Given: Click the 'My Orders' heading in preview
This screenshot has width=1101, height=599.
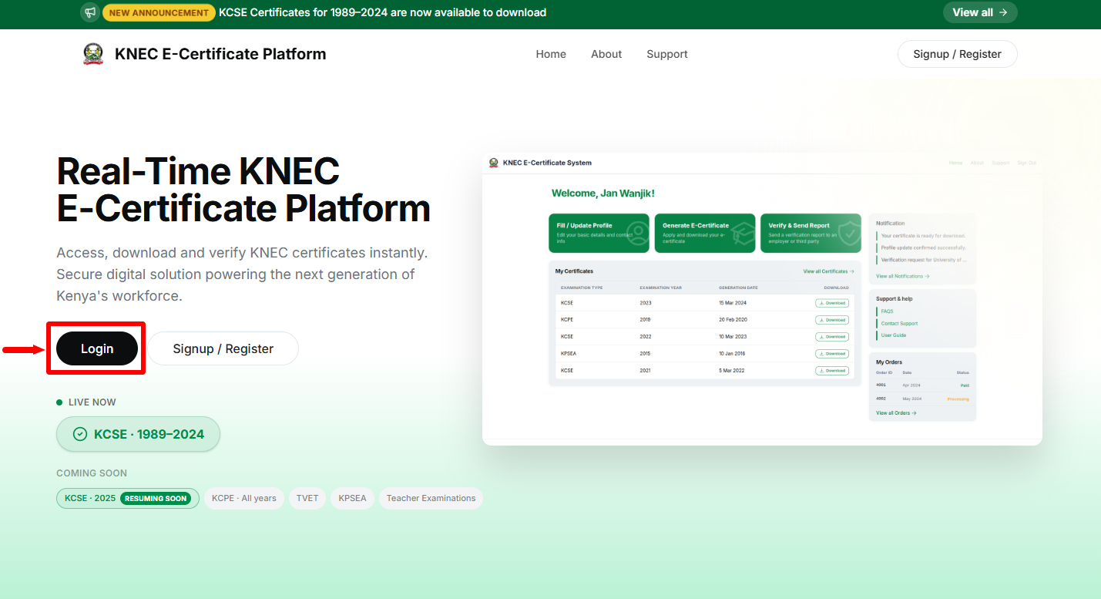Looking at the screenshot, I should pos(889,362).
